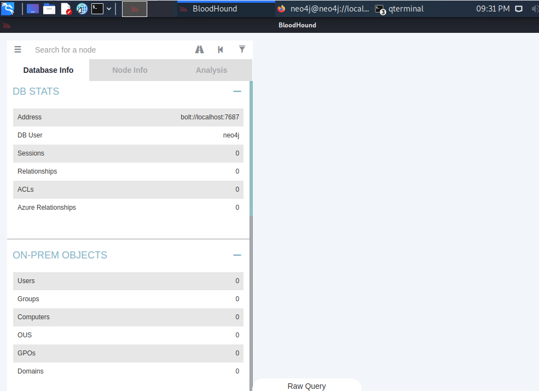Click the back step icon

coord(221,49)
